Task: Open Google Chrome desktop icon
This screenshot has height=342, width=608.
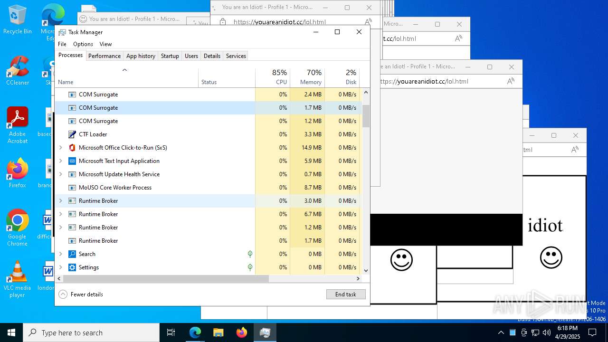Action: [x=18, y=228]
